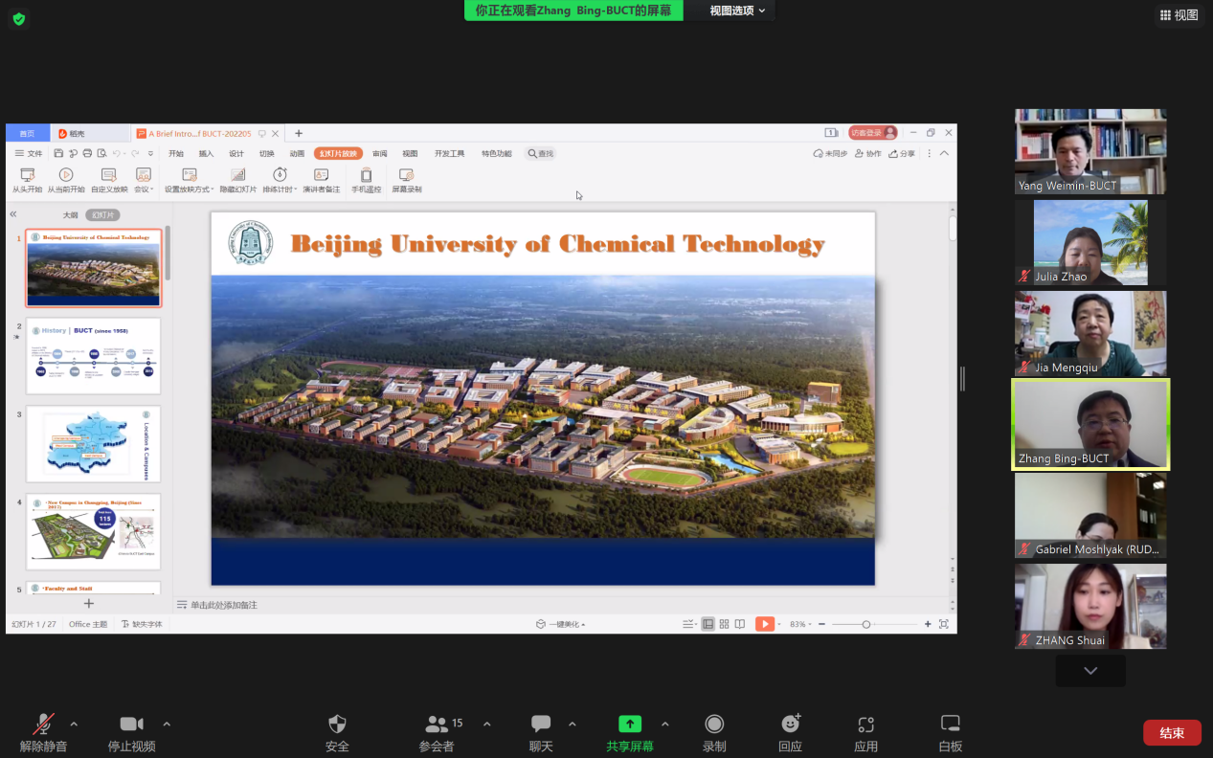Open the 会议 meeting dropdown in ribbon
This screenshot has height=758, width=1213.
[144, 180]
